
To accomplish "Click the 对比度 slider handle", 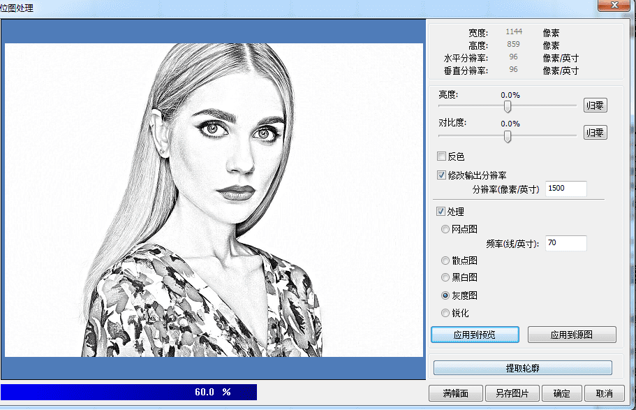I will coord(508,136).
